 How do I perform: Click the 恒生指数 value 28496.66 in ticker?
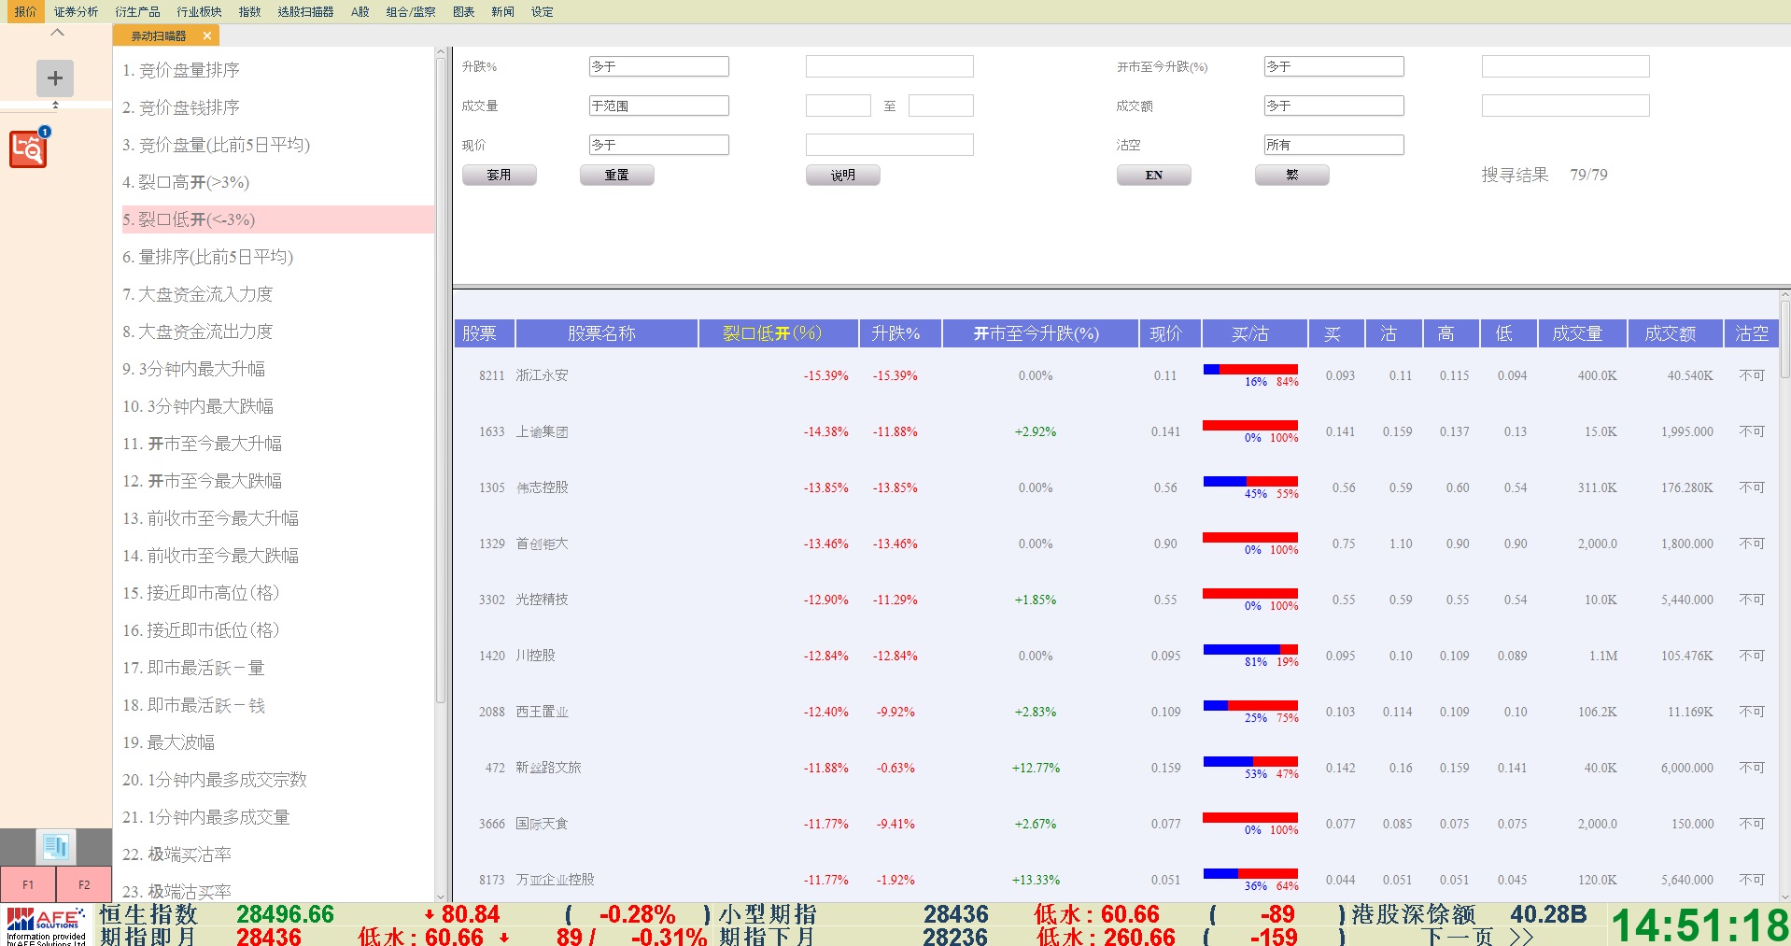[x=285, y=914]
